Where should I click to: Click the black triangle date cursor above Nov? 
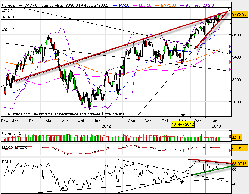183,115
